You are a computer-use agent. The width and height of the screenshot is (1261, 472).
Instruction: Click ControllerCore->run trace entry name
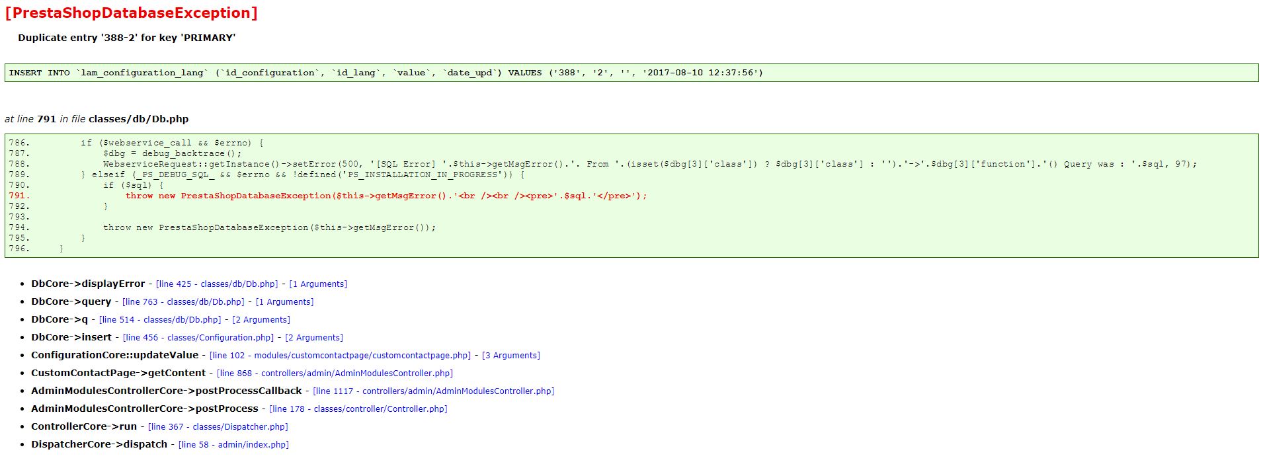click(x=84, y=426)
